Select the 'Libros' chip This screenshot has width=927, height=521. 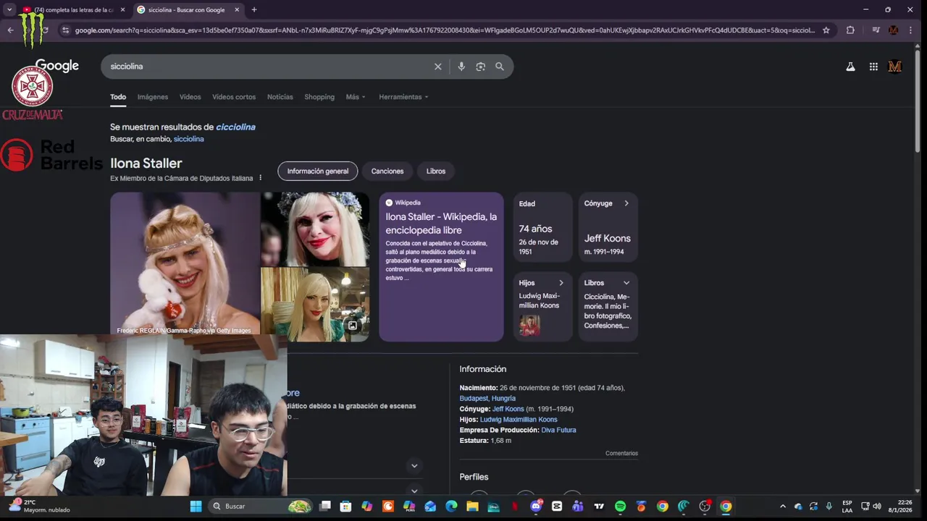436,171
